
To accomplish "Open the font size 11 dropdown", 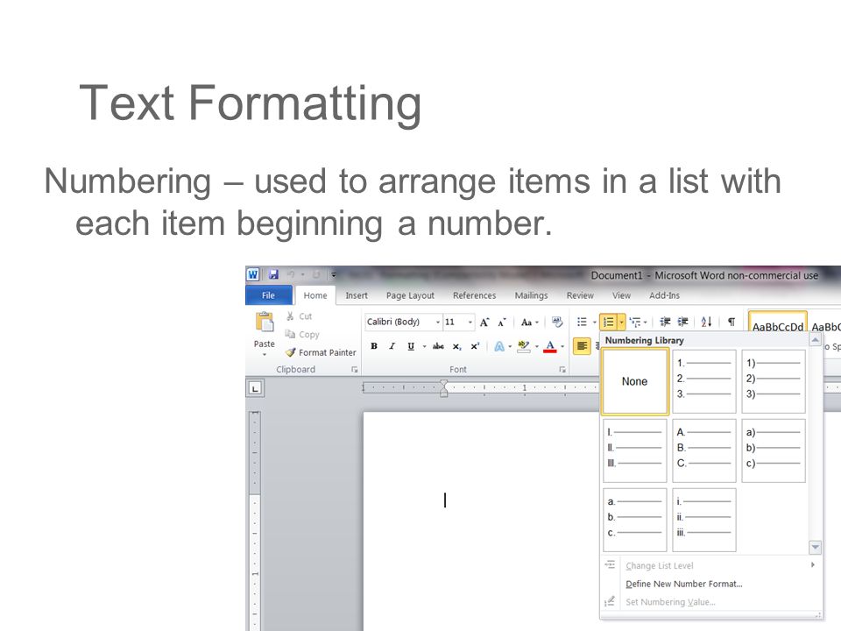I will pyautogui.click(x=470, y=322).
